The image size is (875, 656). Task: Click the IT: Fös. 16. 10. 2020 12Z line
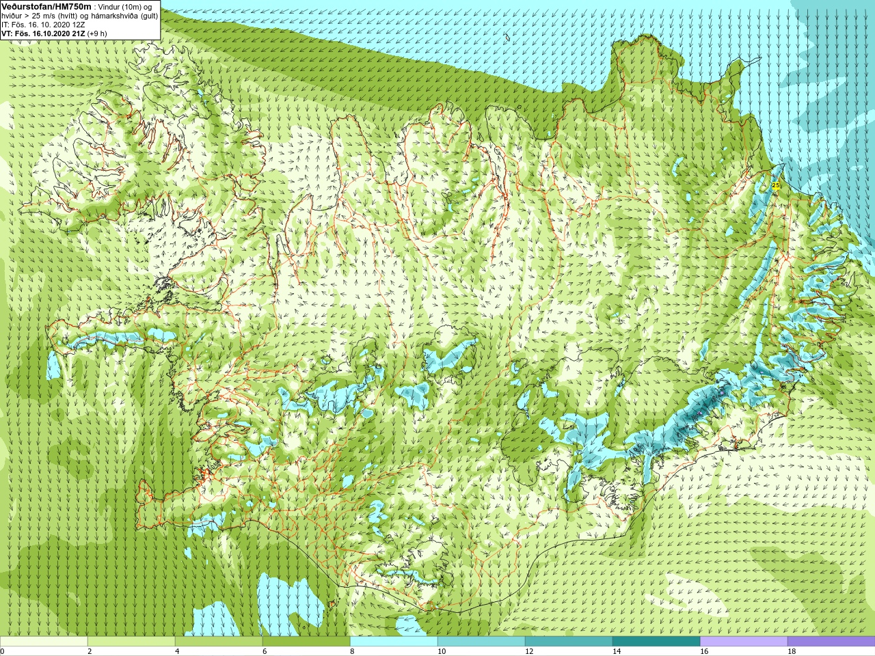click(x=43, y=24)
